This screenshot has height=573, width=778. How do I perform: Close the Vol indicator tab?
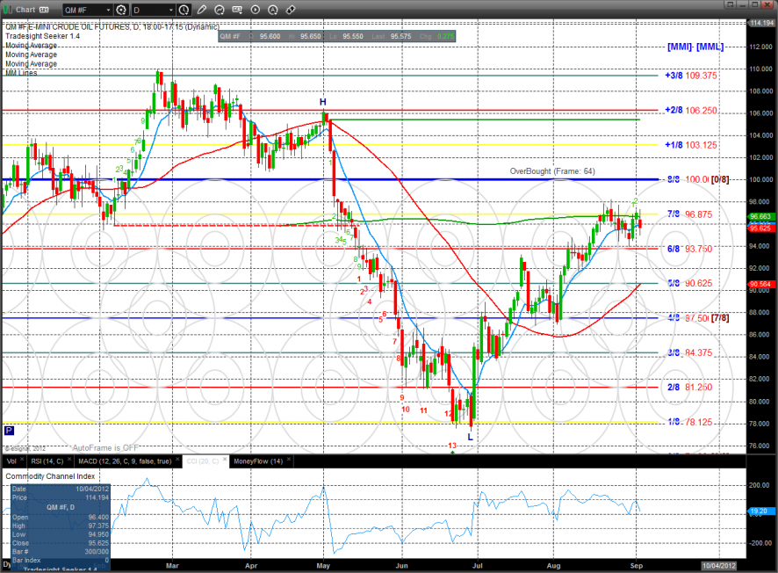[x=22, y=461]
